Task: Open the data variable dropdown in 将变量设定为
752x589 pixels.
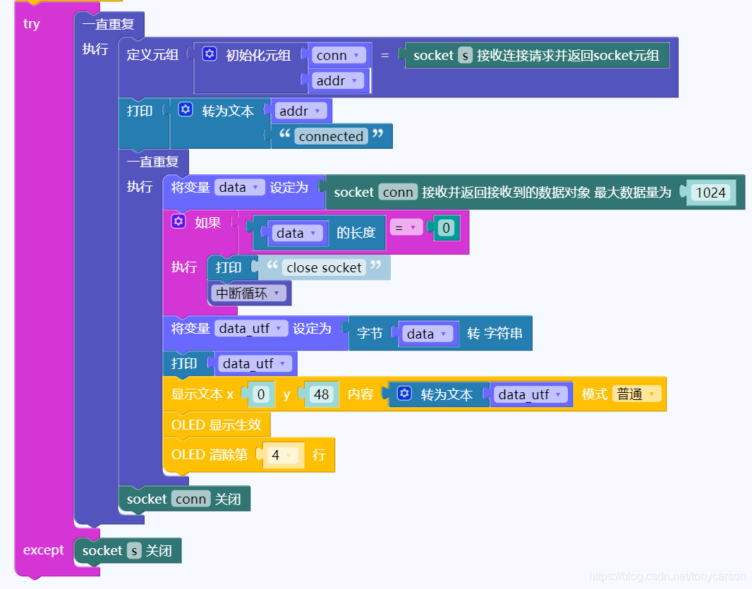Action: click(x=239, y=186)
